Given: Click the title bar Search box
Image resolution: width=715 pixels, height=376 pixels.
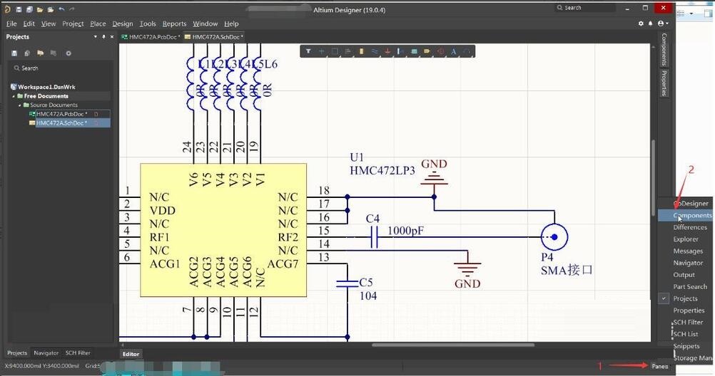Looking at the screenshot, I should tap(586, 8).
